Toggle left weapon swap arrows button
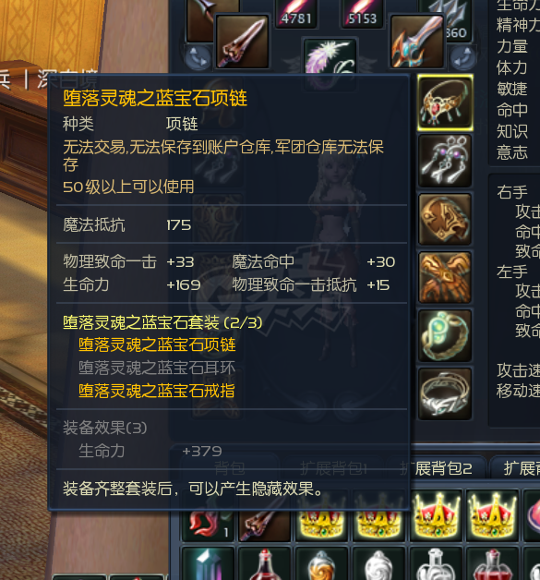The image size is (540, 580). pos(198,57)
